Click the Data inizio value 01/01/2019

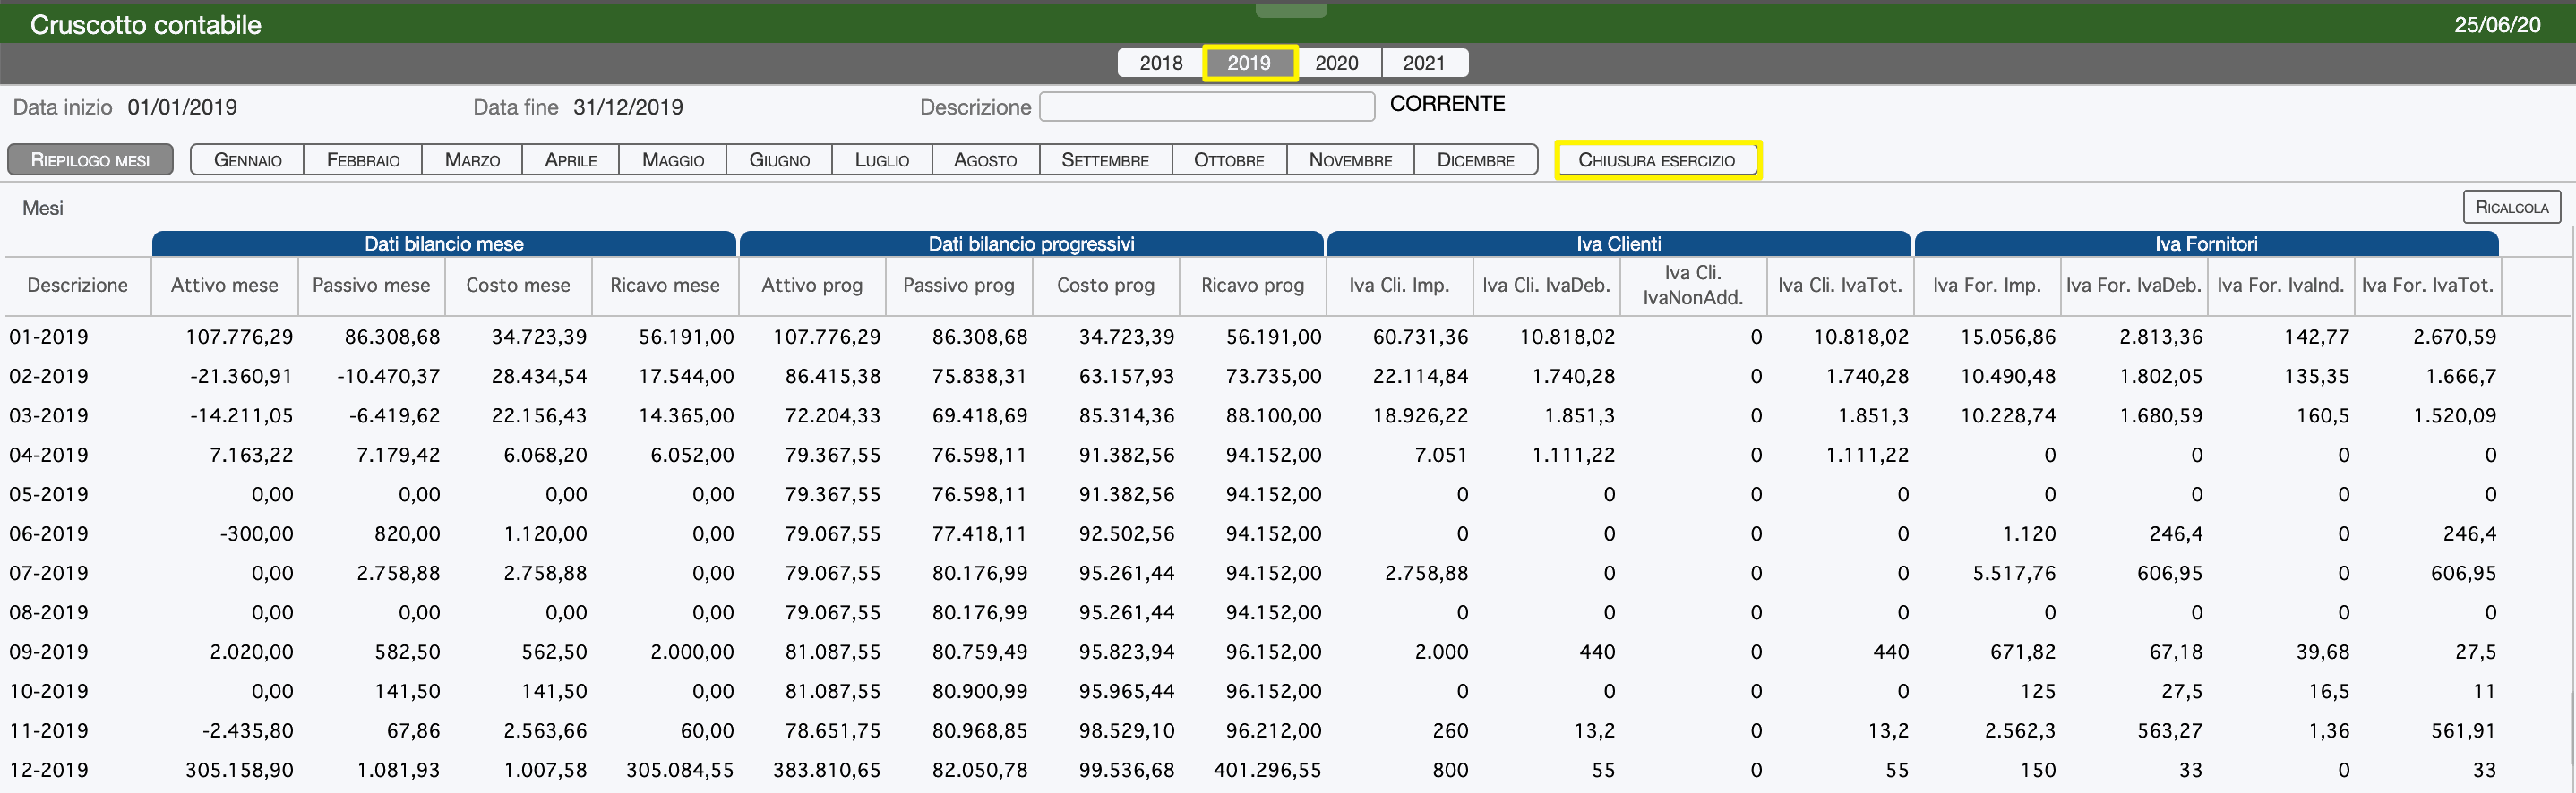pyautogui.click(x=182, y=107)
